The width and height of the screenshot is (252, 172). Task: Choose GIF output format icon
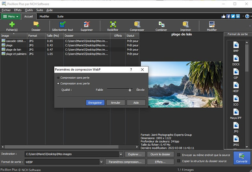coord(236,74)
